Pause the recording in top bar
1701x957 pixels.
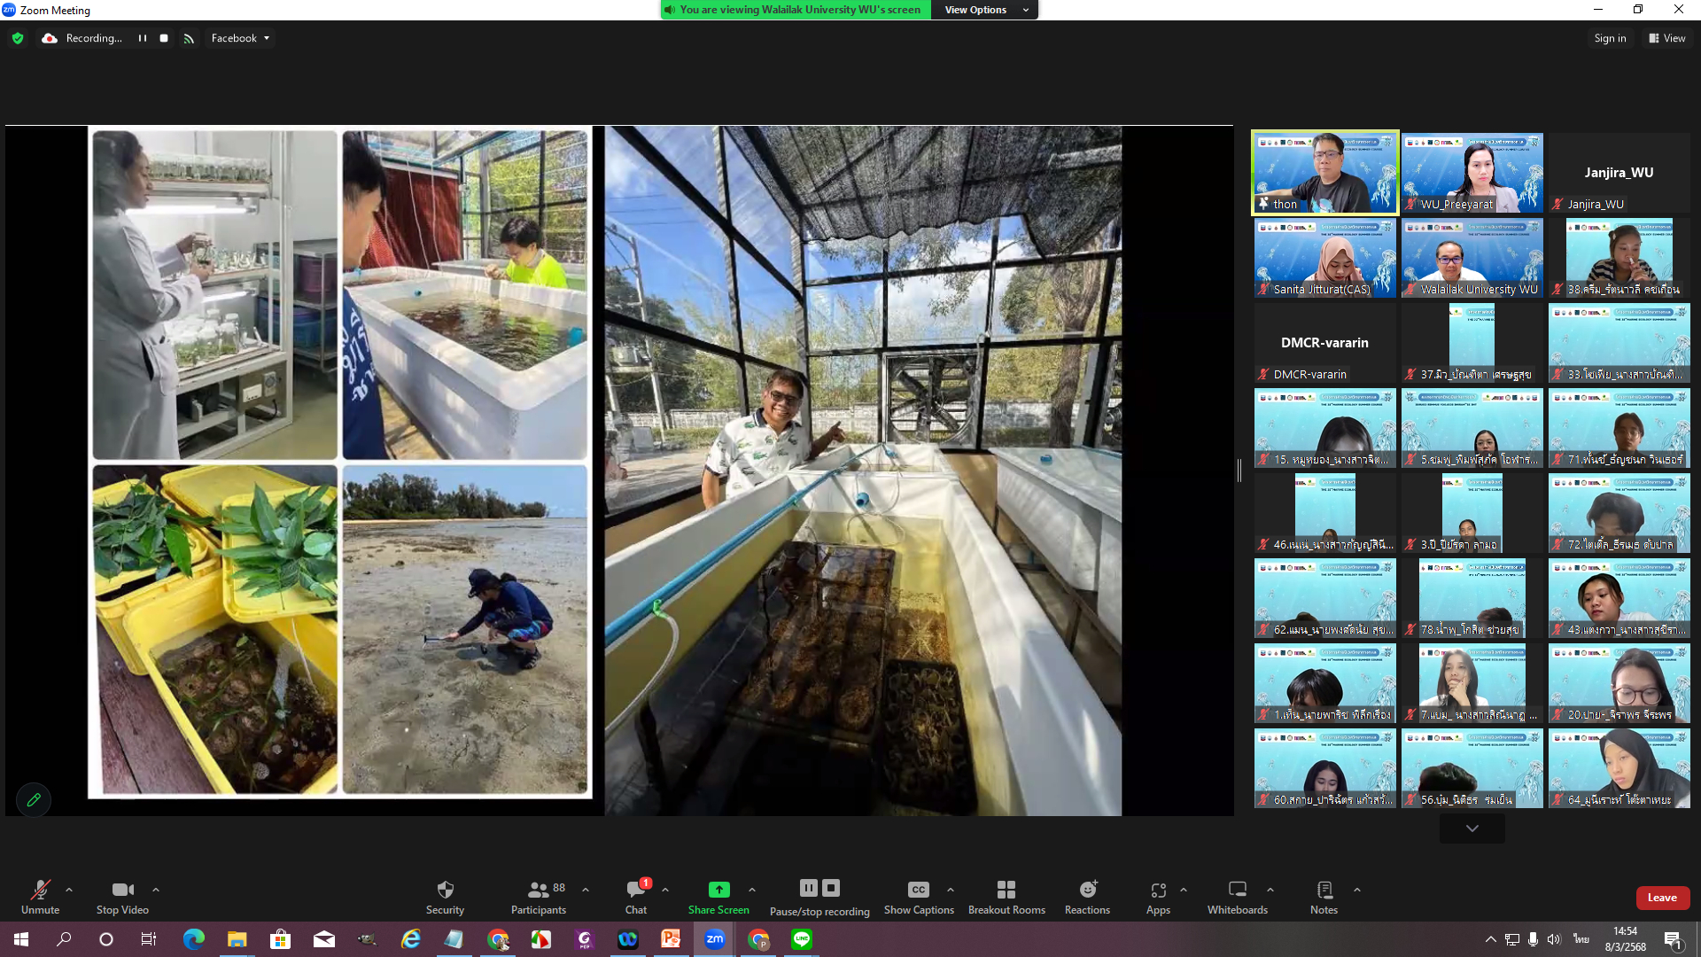[x=143, y=38]
